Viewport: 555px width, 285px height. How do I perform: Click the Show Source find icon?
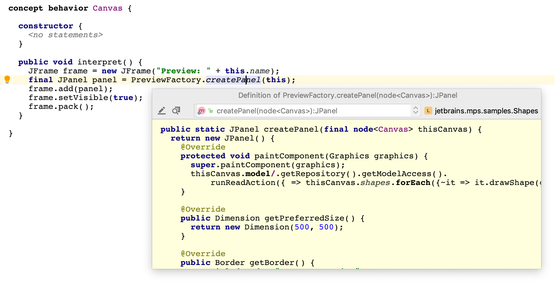tap(176, 111)
